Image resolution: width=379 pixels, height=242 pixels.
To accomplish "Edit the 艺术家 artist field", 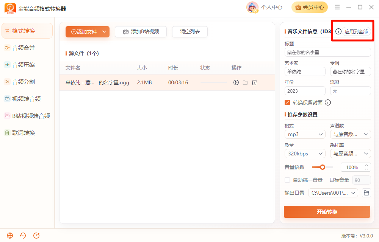I will click(305, 71).
